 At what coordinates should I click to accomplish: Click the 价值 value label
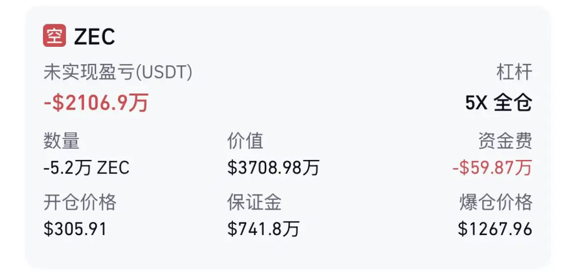tap(245, 141)
